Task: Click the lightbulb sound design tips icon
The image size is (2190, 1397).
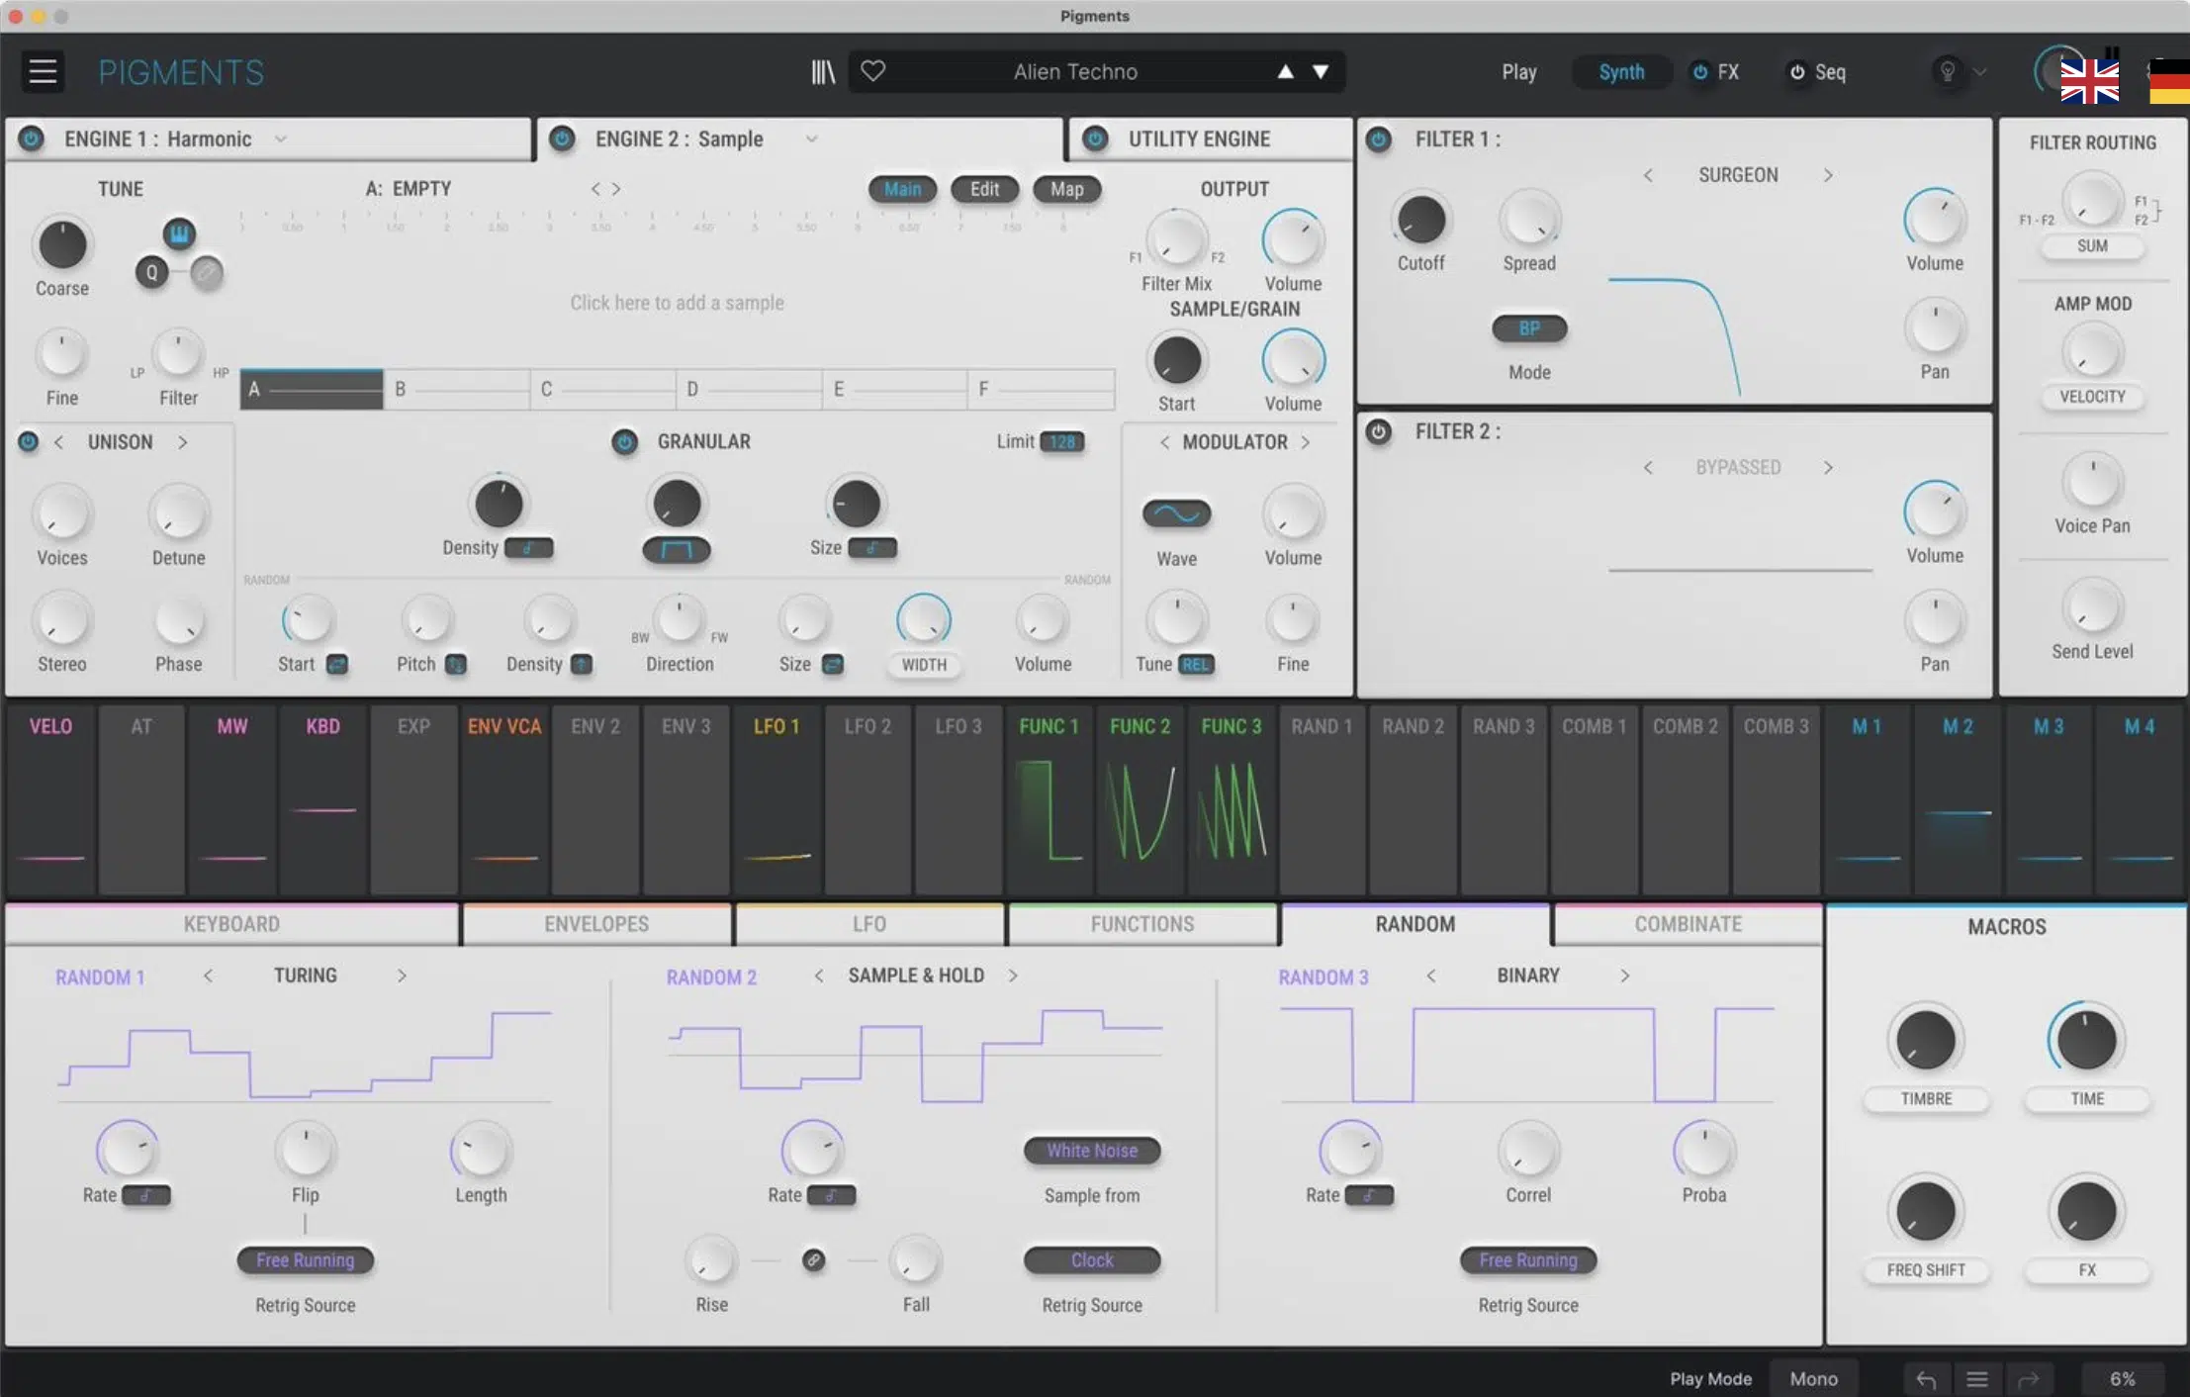Action: (x=1947, y=71)
